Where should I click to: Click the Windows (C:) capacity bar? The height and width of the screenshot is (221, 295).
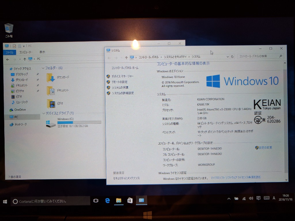79,123
